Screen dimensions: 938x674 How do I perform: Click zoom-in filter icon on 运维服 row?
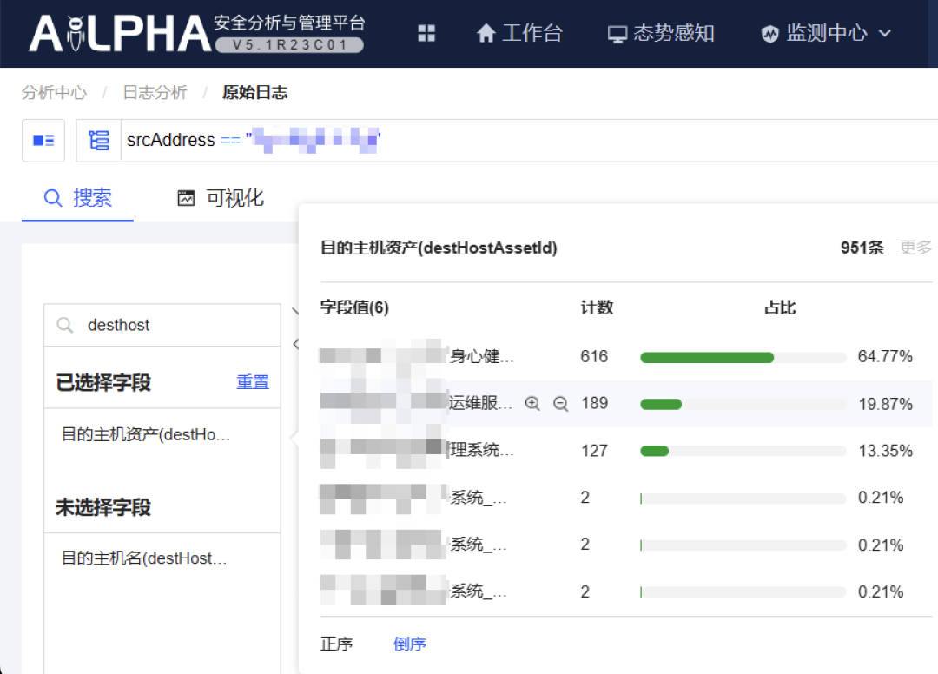coord(533,404)
